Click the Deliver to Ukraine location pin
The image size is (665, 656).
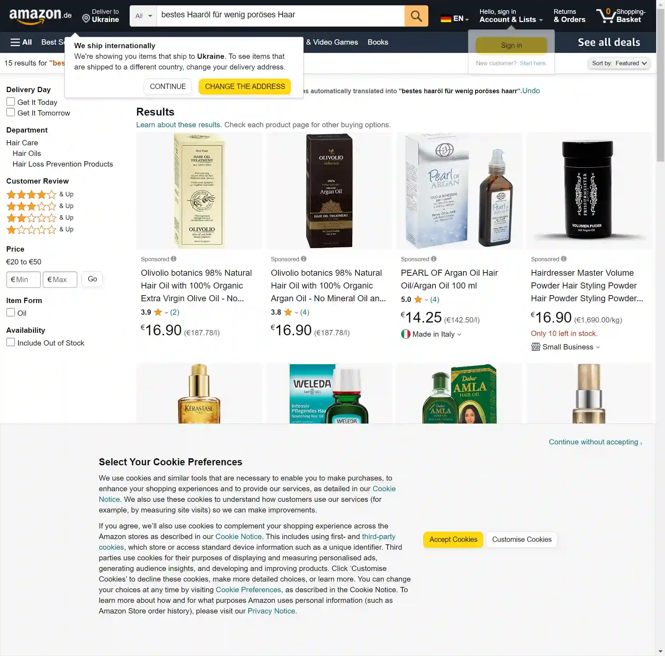click(x=86, y=18)
